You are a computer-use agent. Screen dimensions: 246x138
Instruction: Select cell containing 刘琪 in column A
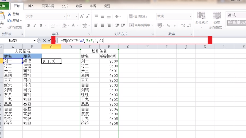click(x=13, y=90)
